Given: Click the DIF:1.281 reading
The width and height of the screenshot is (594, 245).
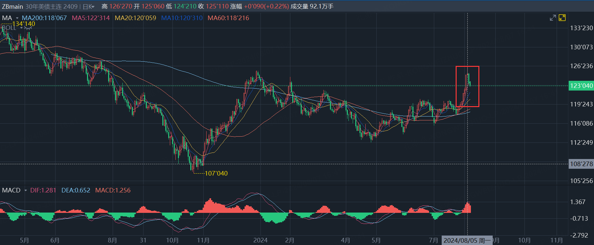Looking at the screenshot, I should point(43,190).
